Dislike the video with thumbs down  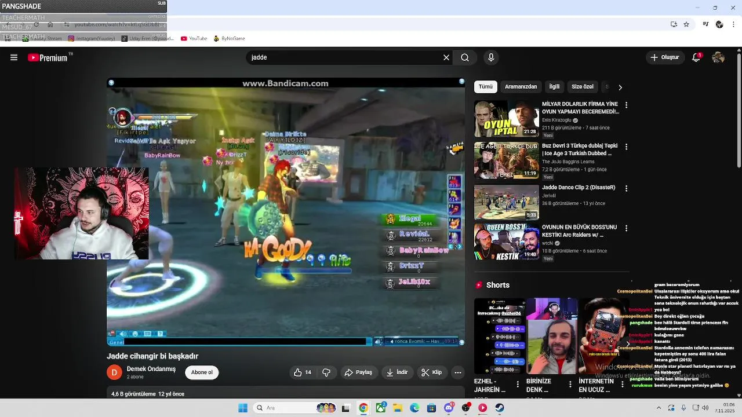[x=326, y=372]
